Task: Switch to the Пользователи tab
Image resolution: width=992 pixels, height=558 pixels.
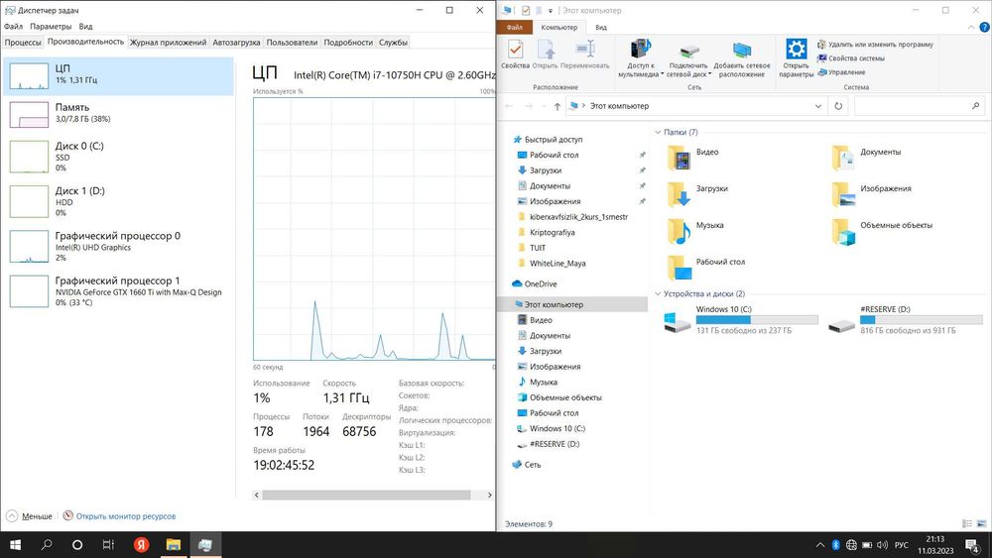Action: point(292,43)
